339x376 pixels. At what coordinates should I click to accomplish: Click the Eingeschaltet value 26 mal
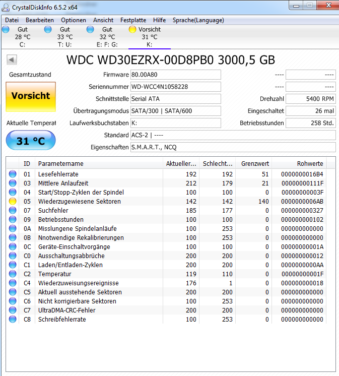tap(311, 111)
